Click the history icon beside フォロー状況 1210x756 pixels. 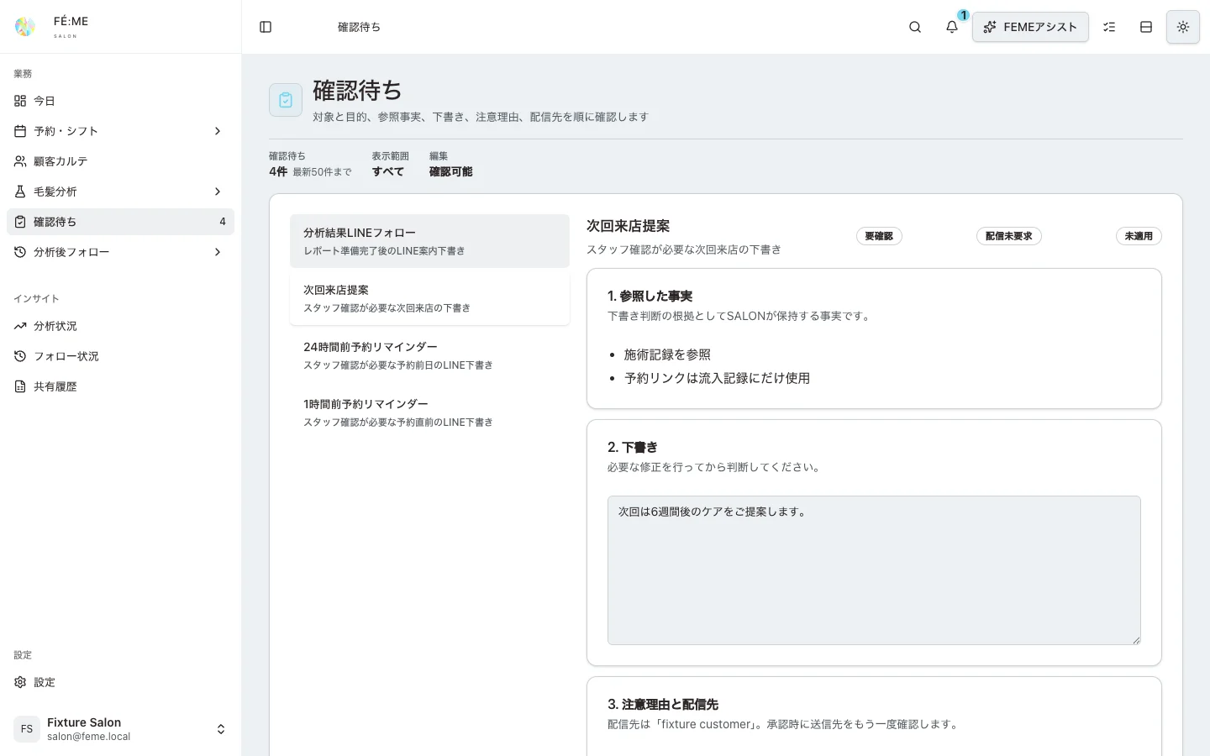click(20, 356)
